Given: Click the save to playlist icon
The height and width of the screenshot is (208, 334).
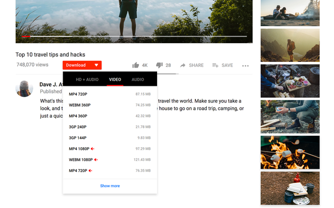Looking at the screenshot, I should tap(215, 66).
